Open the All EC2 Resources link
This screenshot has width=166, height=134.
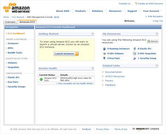click(x=115, y=76)
